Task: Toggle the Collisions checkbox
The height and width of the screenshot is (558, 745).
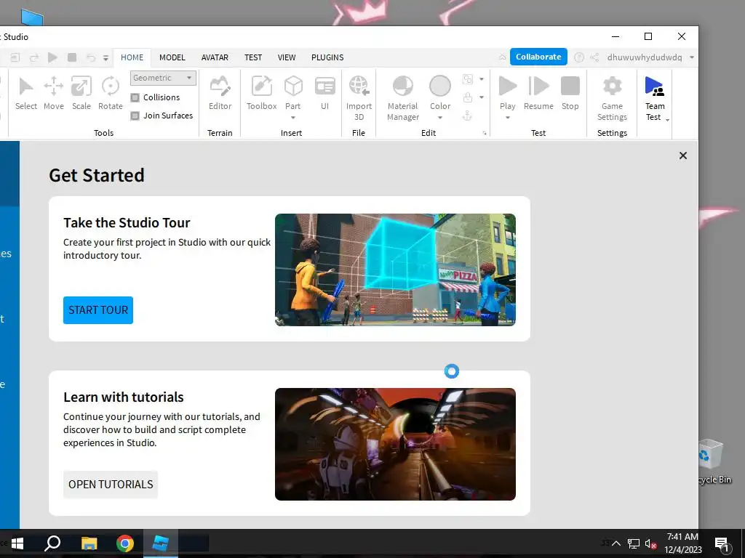Action: click(135, 97)
